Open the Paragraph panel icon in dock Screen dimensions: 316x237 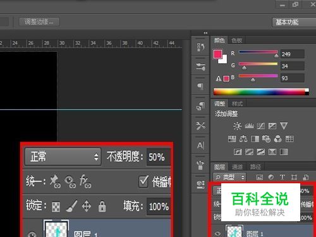click(x=200, y=86)
